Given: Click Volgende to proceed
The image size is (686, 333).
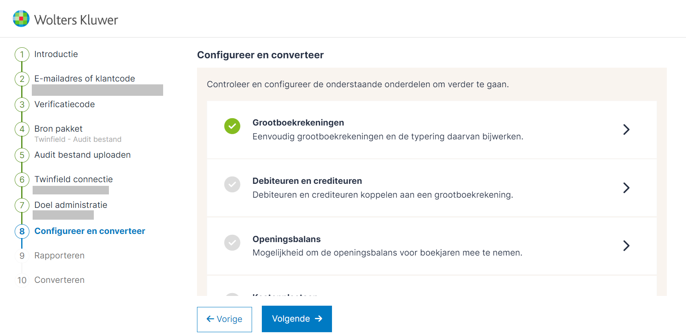Looking at the screenshot, I should click(297, 319).
